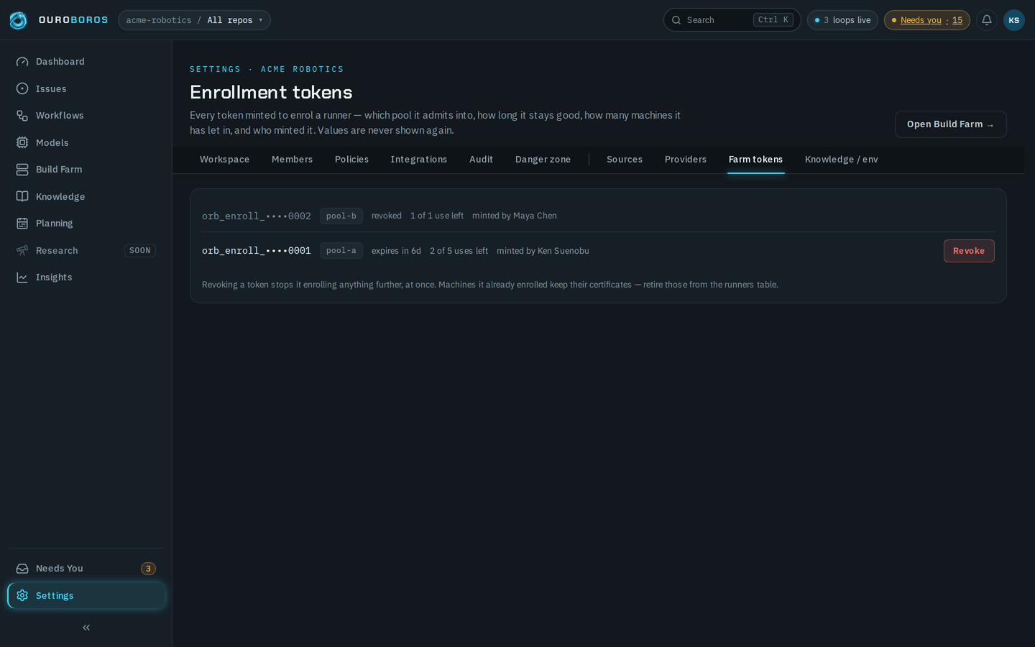Open the Build Farm server icon
Viewport: 1035px width, 647px height.
[x=22, y=170]
